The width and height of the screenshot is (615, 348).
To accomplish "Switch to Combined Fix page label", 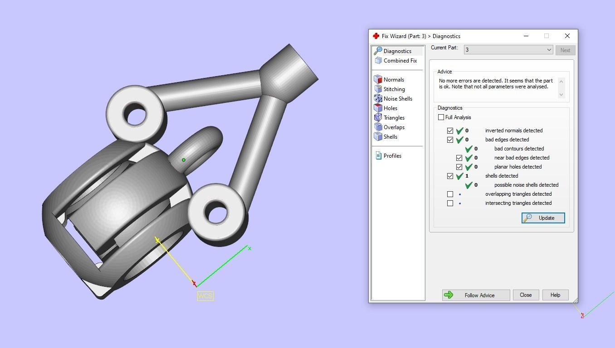I will 400,61.
